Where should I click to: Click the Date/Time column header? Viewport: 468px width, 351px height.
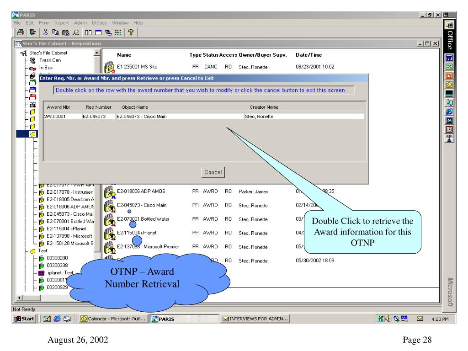(309, 55)
